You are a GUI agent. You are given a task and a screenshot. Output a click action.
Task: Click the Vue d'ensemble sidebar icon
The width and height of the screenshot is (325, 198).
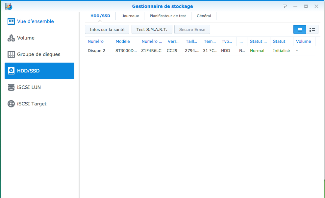[11, 21]
